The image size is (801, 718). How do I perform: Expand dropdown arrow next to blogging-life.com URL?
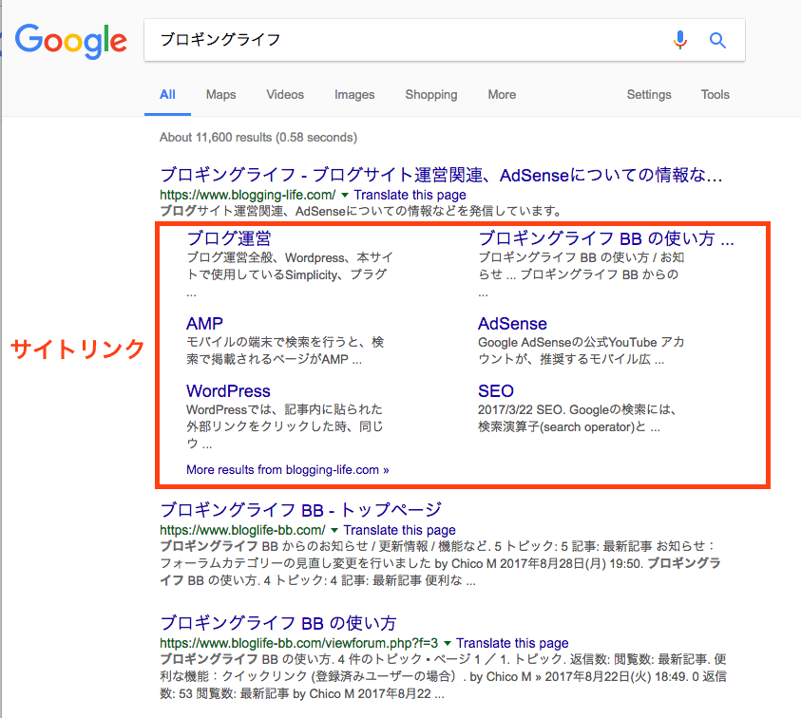point(345,195)
